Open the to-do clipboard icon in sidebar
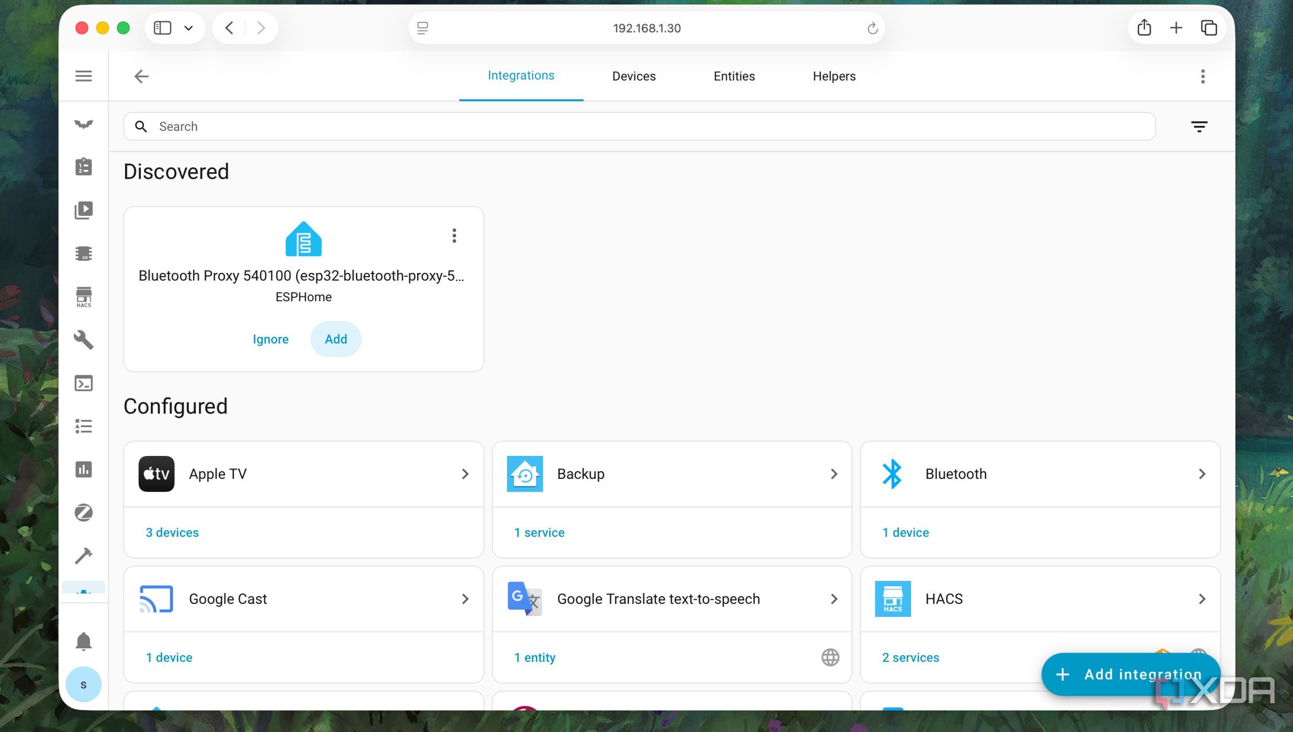 click(84, 167)
